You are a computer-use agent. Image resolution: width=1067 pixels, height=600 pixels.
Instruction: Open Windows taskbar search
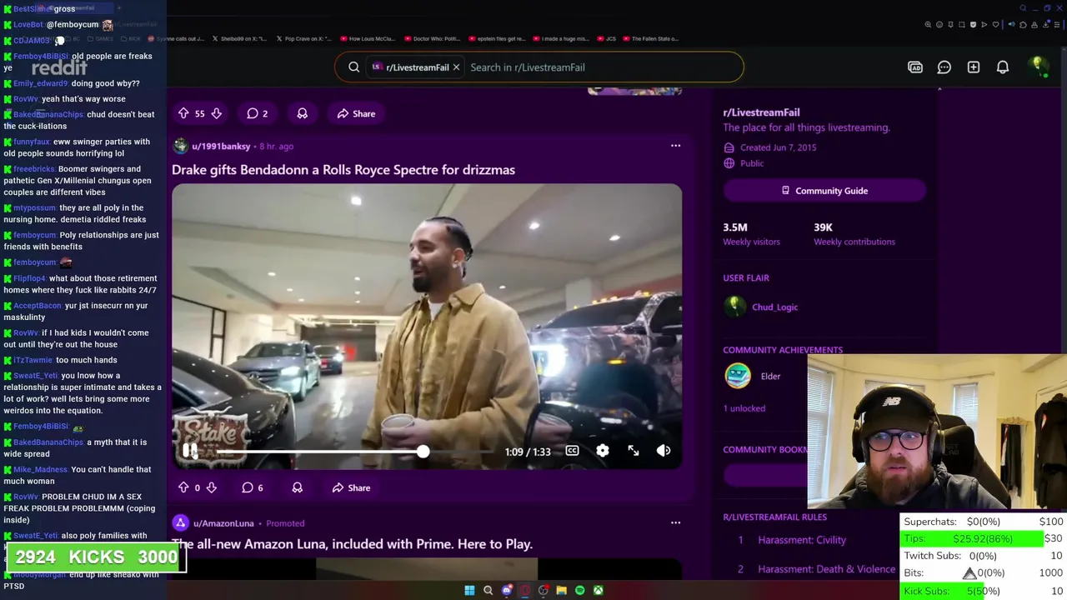coord(488,590)
